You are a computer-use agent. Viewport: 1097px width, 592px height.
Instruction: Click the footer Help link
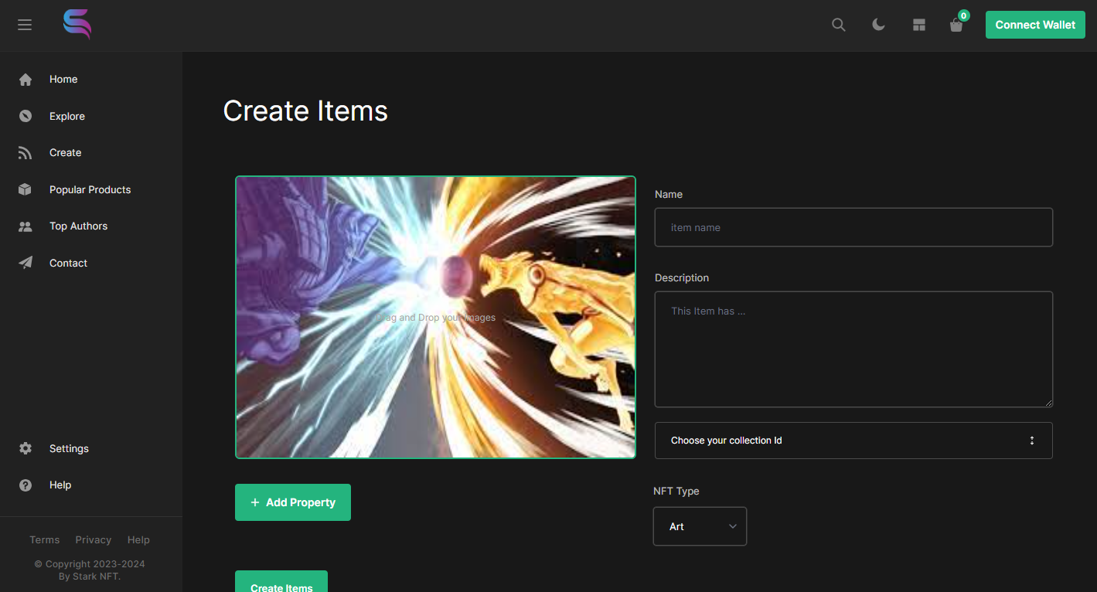click(x=138, y=540)
